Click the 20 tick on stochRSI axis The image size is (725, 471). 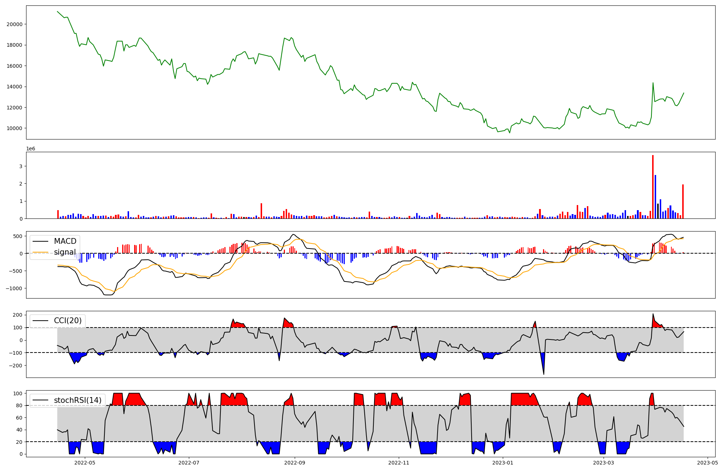pyautogui.click(x=19, y=442)
